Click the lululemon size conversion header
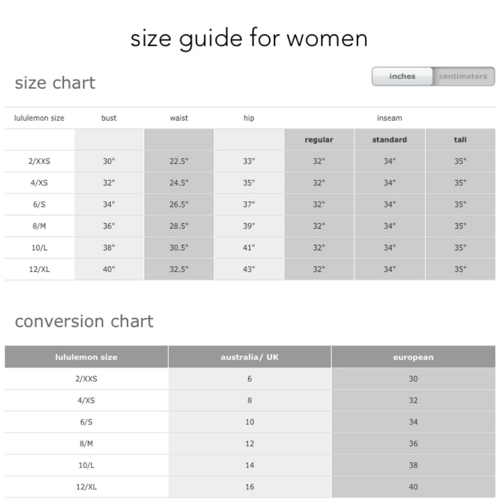This screenshot has width=503, height=502. point(87,357)
